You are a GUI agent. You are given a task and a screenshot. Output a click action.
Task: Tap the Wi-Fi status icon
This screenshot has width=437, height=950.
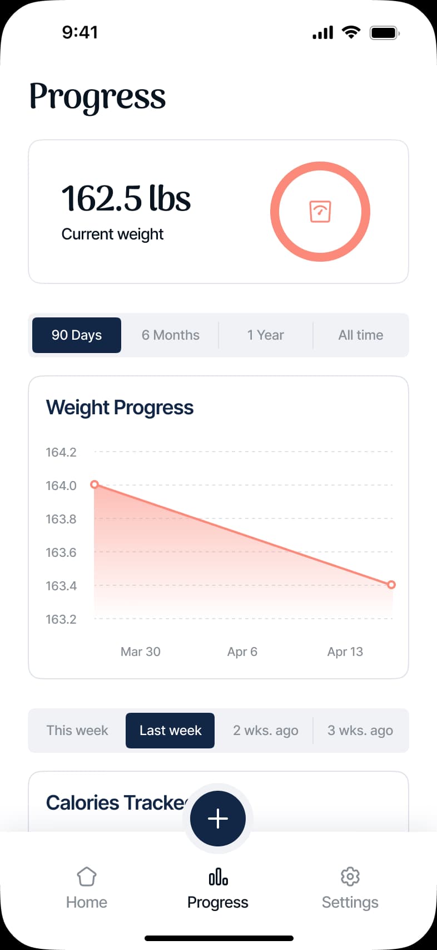(x=351, y=32)
